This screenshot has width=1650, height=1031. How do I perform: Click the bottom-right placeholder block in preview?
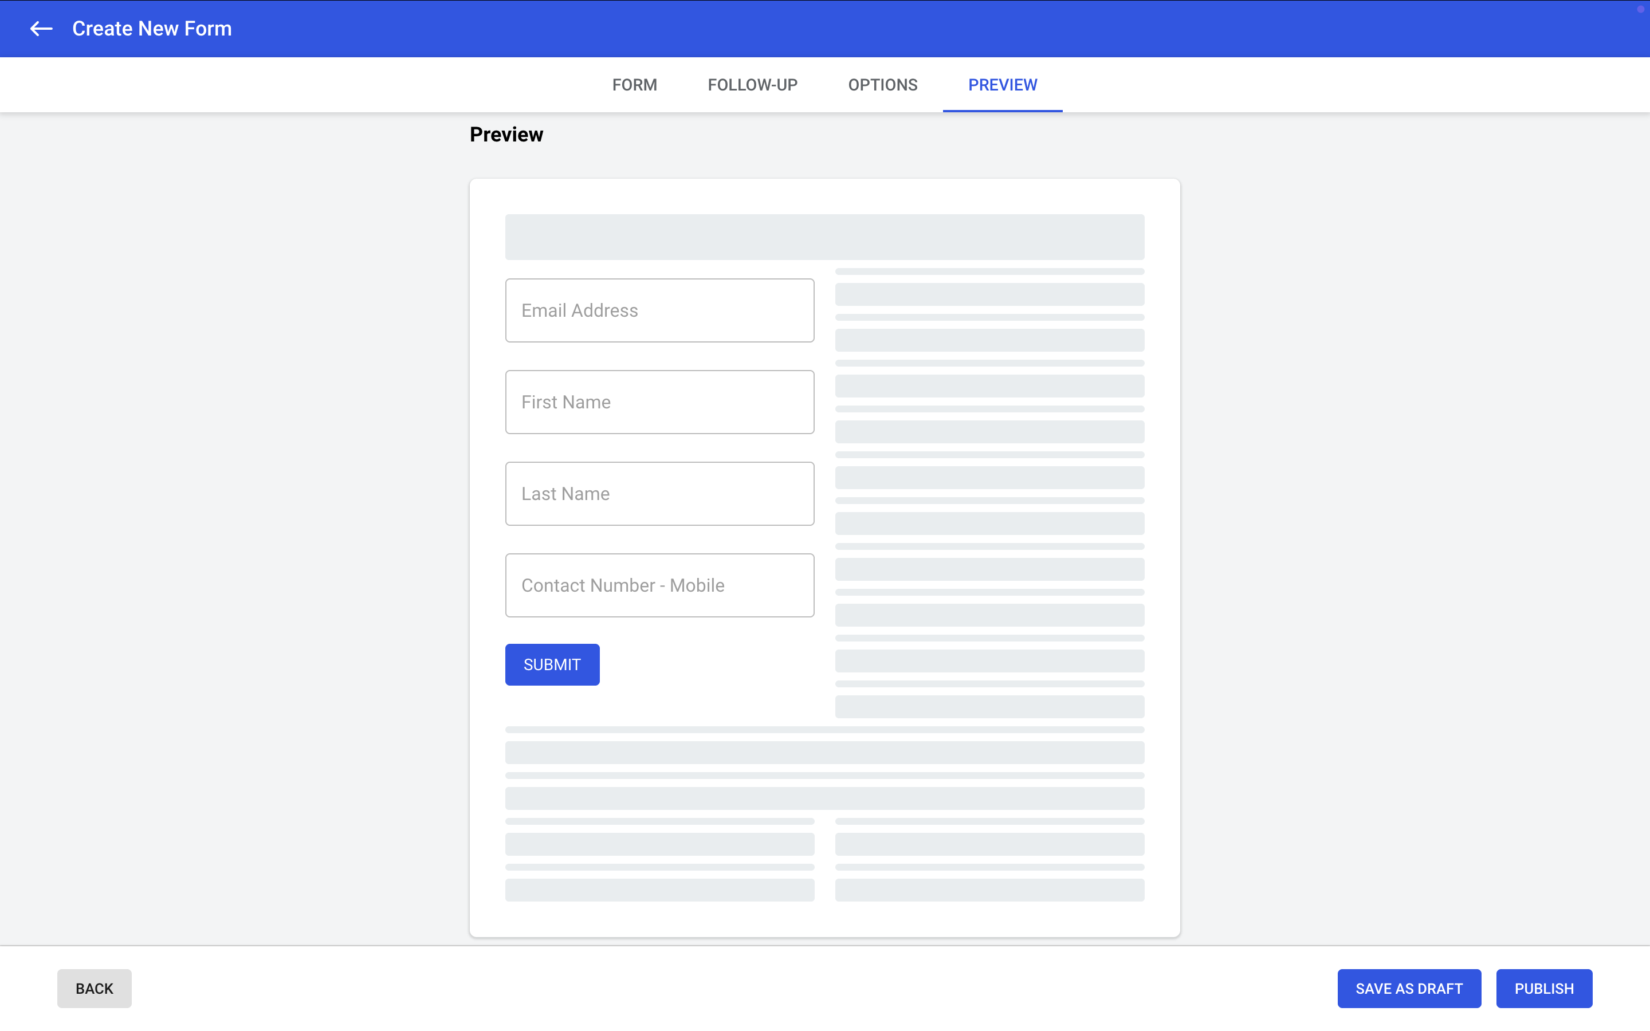click(x=989, y=890)
